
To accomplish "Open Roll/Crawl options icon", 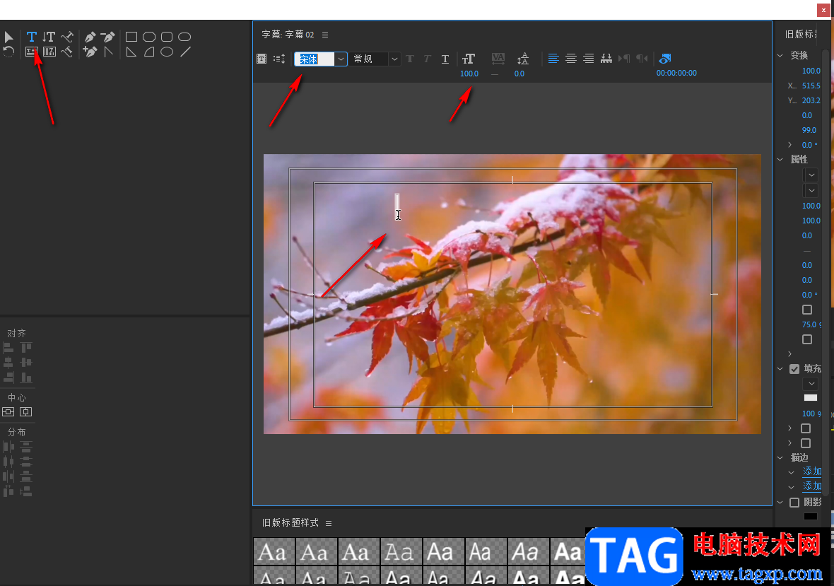I will [279, 59].
